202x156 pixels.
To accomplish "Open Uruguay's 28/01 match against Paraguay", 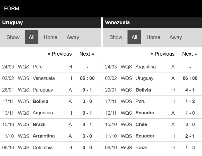I will point(43,90).
